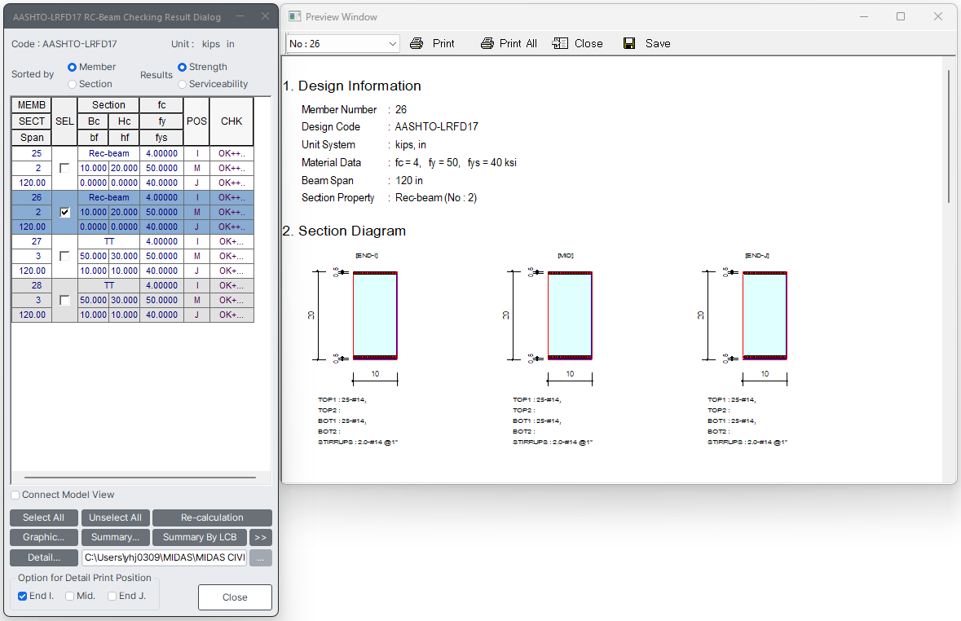Click the horizontal scrollbar under results table
The height and width of the screenshot is (621, 961).
click(140, 477)
